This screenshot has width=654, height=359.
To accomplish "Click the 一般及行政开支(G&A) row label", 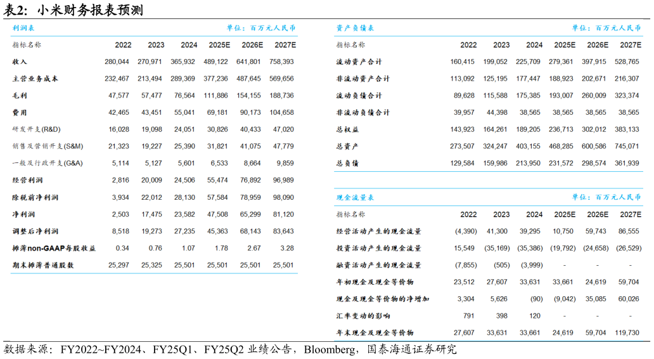I will (47, 163).
